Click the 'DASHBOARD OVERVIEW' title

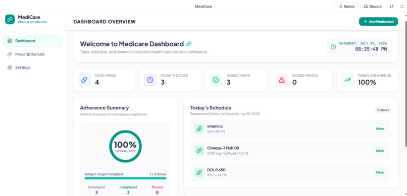pos(105,22)
